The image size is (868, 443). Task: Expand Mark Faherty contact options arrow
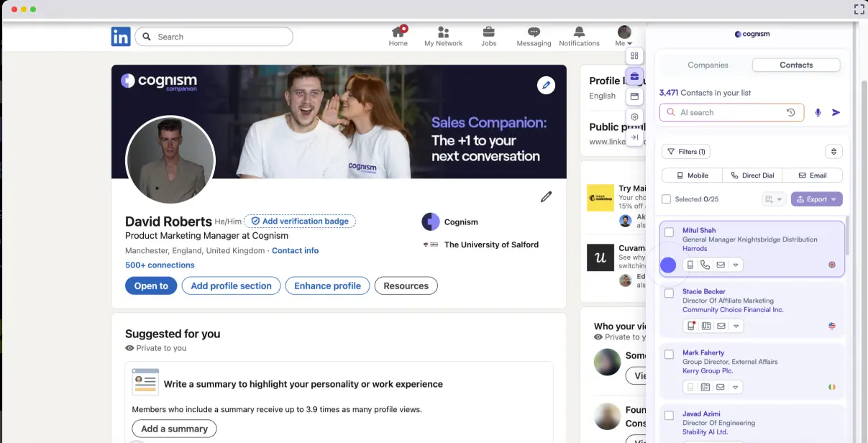tap(735, 388)
